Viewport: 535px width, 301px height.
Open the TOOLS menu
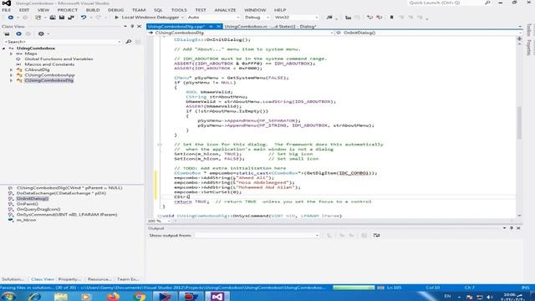[x=179, y=10]
